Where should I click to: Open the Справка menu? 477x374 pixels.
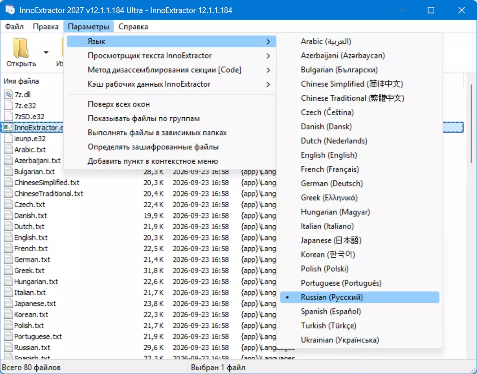[133, 27]
